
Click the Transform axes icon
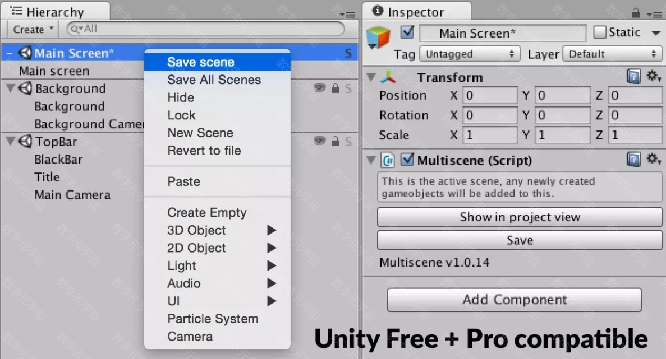[x=388, y=77]
